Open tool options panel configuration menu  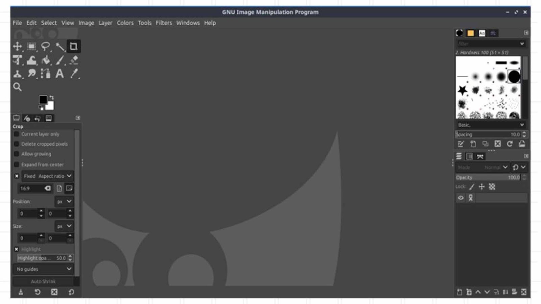[x=78, y=118]
